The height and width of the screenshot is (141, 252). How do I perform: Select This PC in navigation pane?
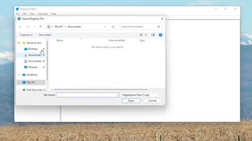pyautogui.click(x=31, y=83)
